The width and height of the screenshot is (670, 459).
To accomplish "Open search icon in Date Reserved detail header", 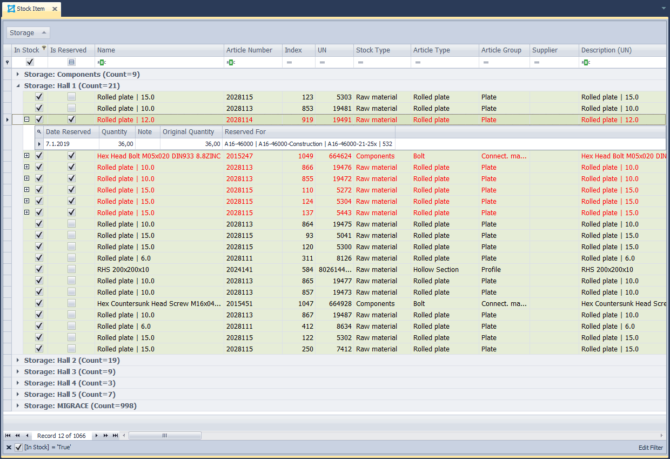I will [x=39, y=132].
